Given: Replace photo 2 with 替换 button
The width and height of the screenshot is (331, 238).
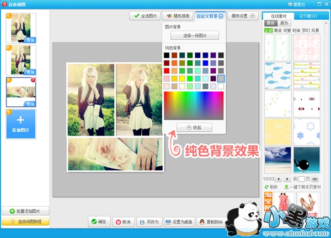Looking at the screenshot, I should [30, 72].
